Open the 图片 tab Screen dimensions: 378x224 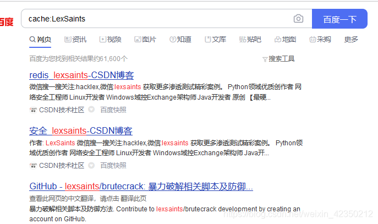click(145, 39)
